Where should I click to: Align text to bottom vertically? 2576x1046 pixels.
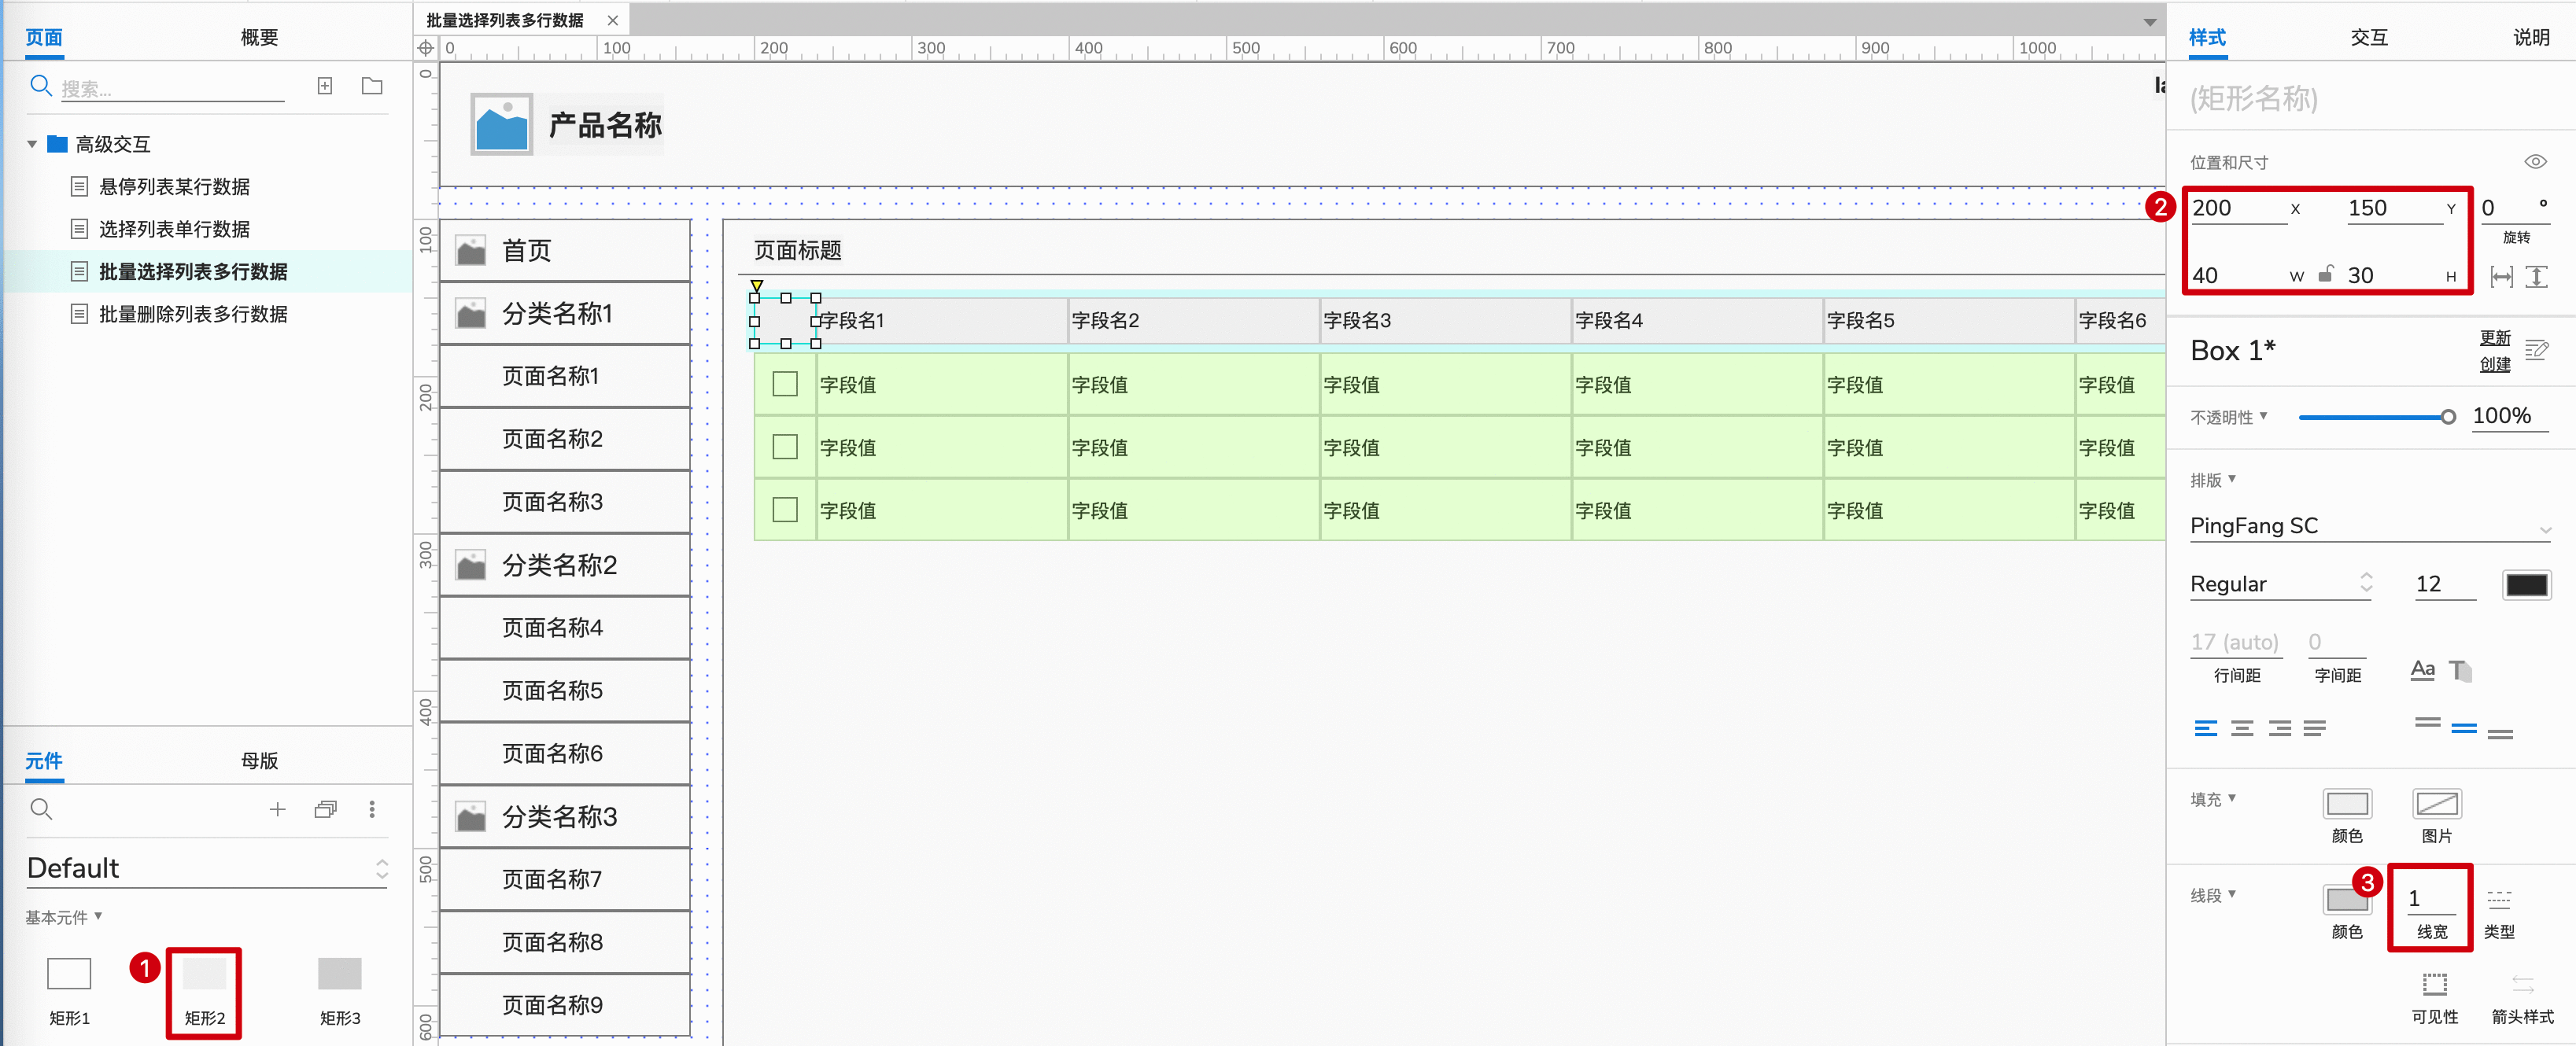tap(2501, 734)
